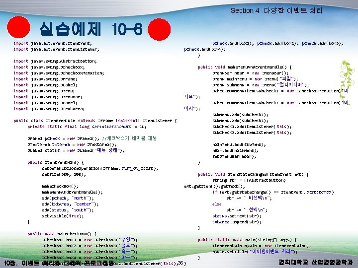Click the "import javax.swing.JMenuBar;" line
Screen dimensions: 358x268
(48, 97)
